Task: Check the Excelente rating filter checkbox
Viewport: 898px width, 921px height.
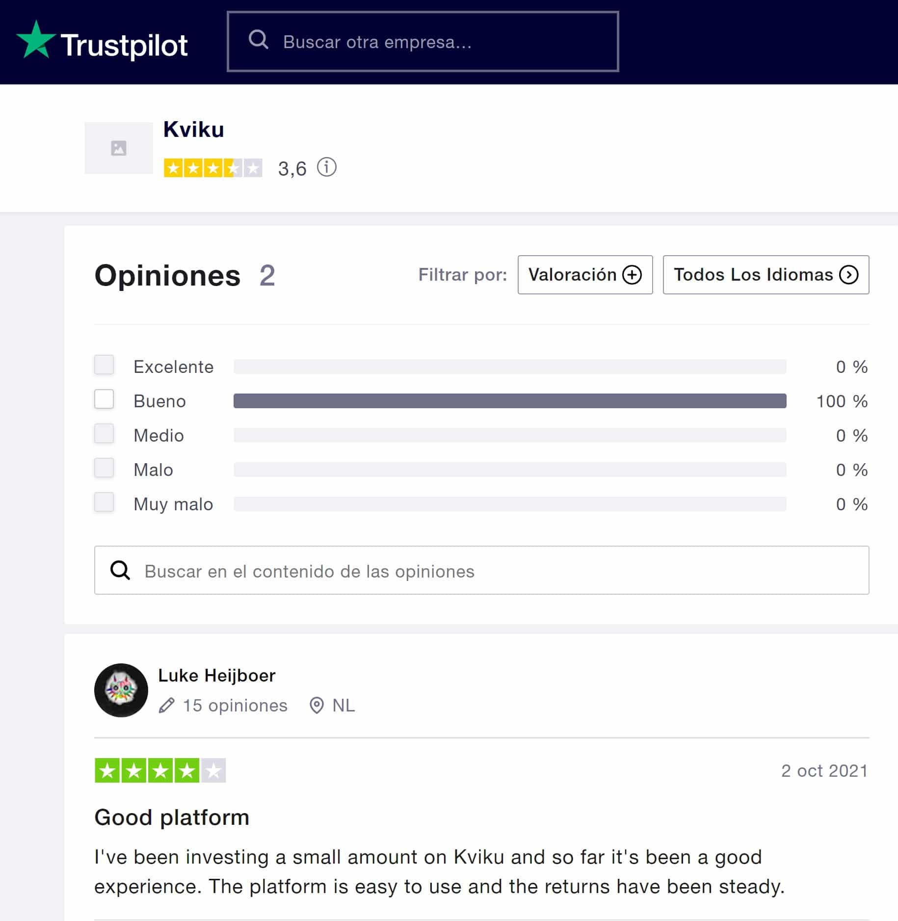Action: [104, 365]
